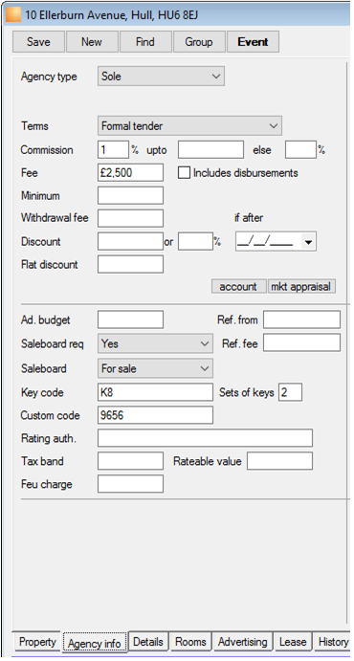Viewport: 354px width, 661px height.
Task: Expand the Terms dropdown list
Action: [189, 125]
